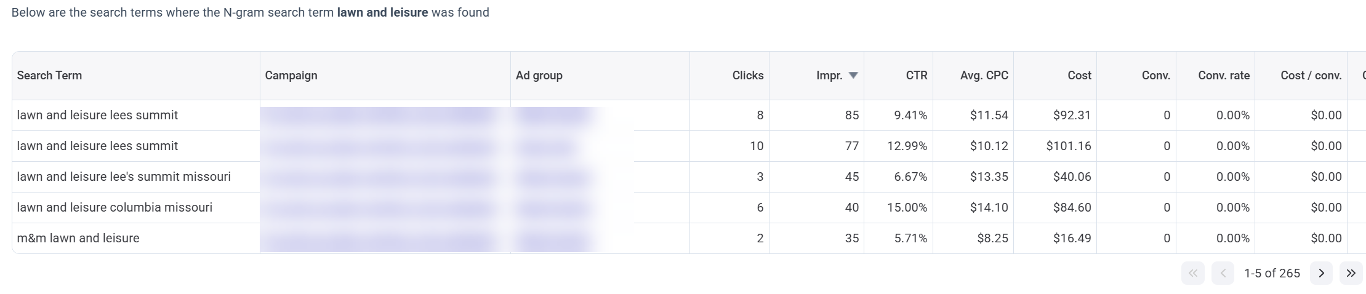Sort by CTR column header

coord(916,76)
